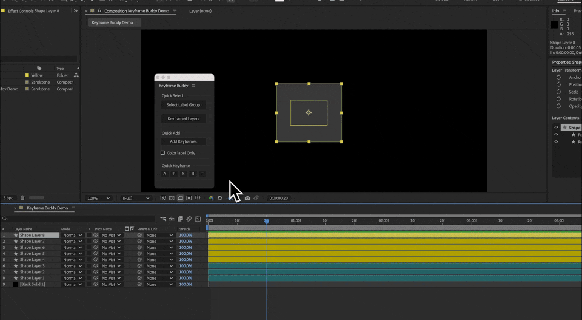
Task: Click yellow label swatch of Yellow folder
Action: pos(27,75)
